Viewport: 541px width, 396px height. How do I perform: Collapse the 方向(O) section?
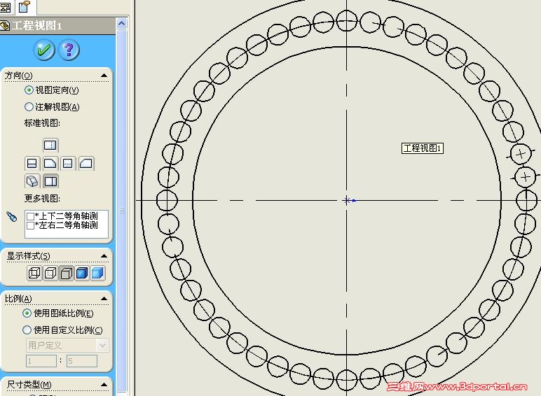104,76
